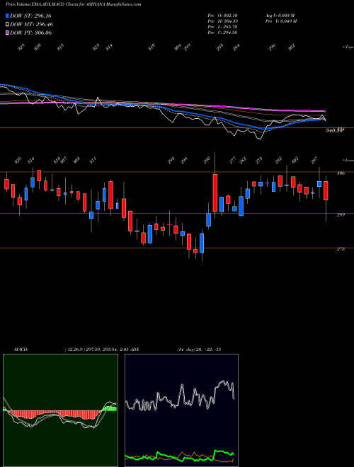Click the 306 price level label

click(x=341, y=173)
